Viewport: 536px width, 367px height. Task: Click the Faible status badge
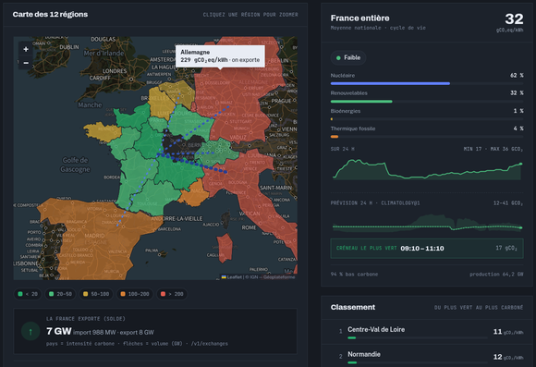coord(348,58)
